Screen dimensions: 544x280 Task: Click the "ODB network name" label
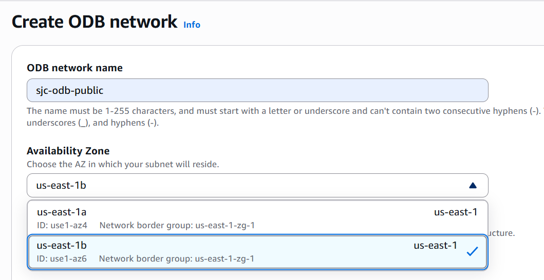click(74, 68)
